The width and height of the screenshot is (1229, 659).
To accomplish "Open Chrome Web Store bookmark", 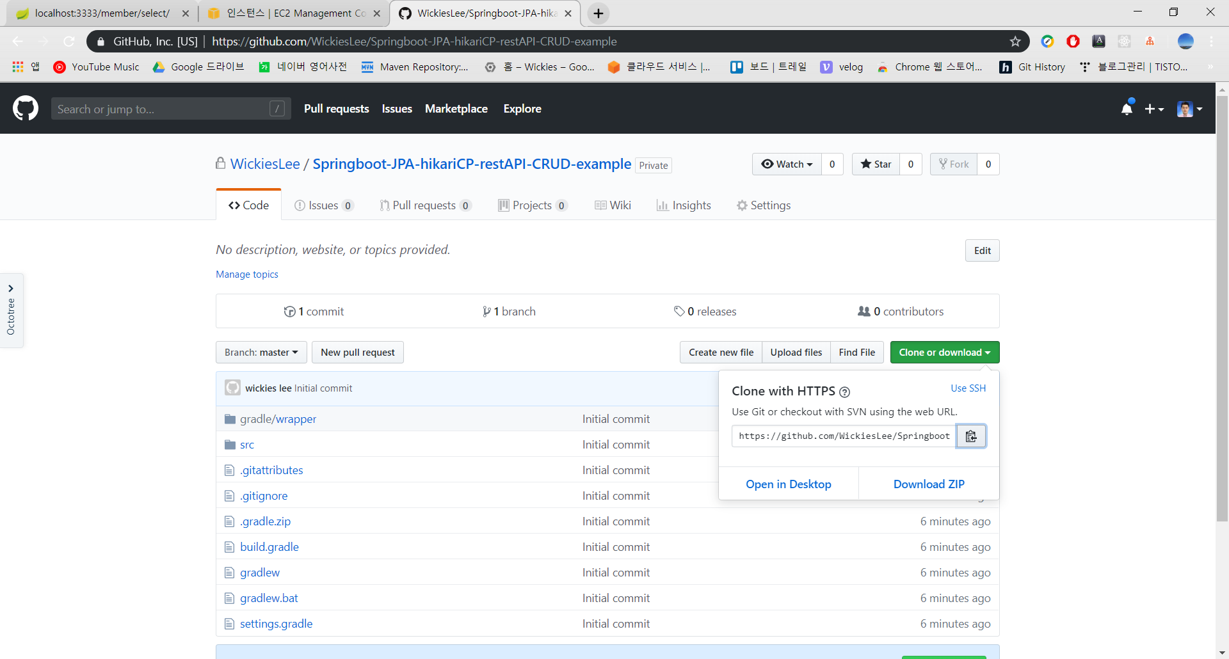I will (930, 67).
